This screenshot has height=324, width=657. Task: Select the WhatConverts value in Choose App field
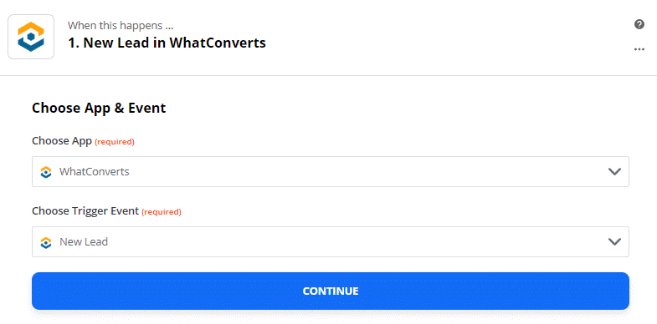[95, 171]
